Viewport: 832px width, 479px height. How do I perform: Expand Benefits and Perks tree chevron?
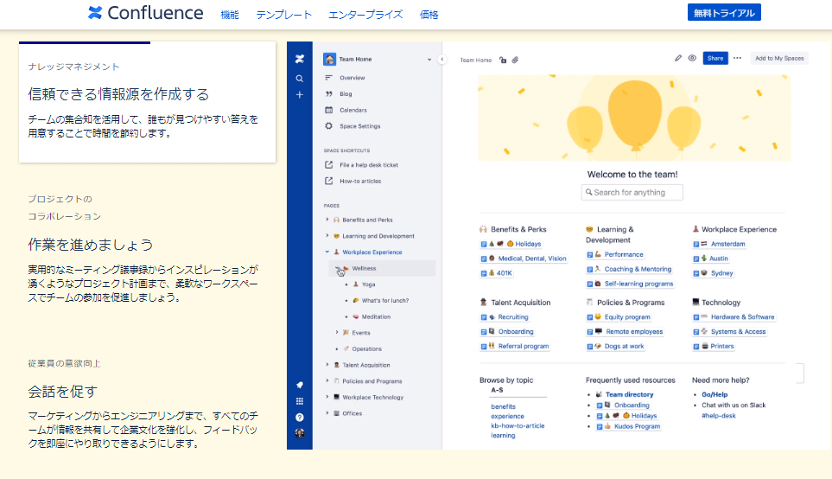click(x=327, y=220)
